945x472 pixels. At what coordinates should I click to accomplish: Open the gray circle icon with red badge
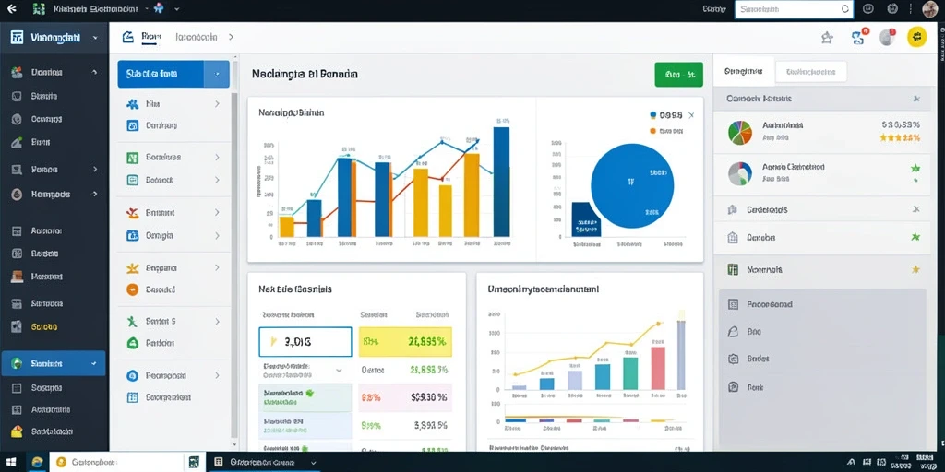[887, 37]
